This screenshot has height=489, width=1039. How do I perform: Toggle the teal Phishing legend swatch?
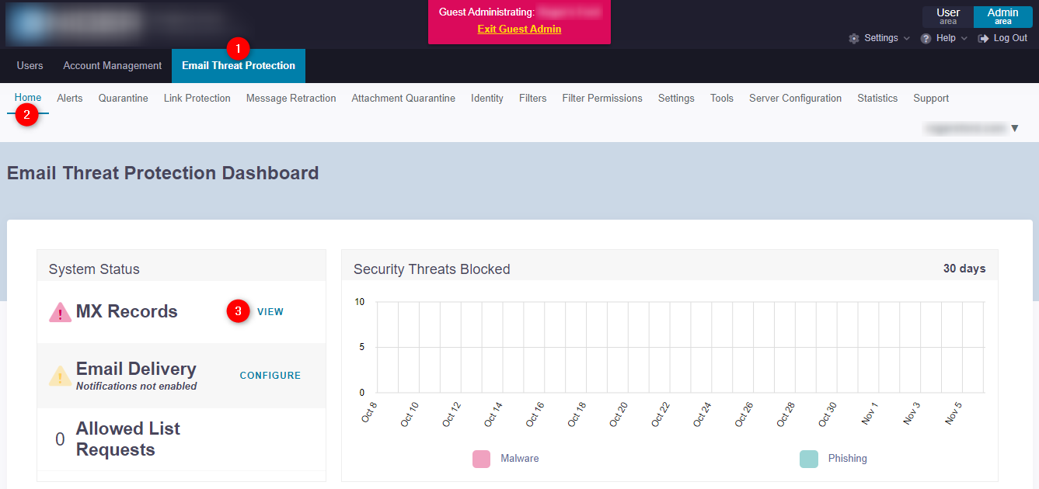(x=808, y=459)
